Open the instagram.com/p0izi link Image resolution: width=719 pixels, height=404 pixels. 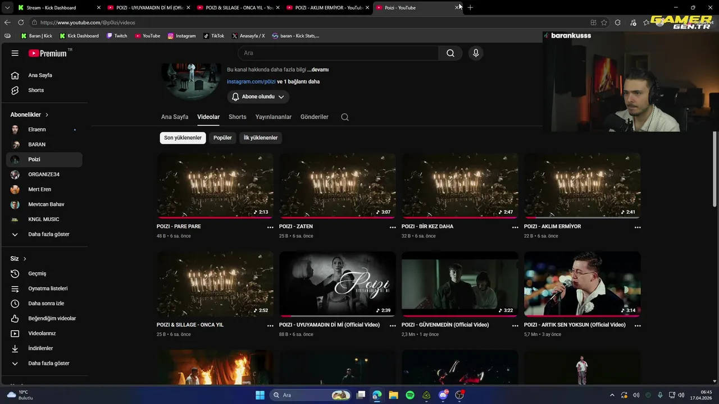click(x=251, y=82)
